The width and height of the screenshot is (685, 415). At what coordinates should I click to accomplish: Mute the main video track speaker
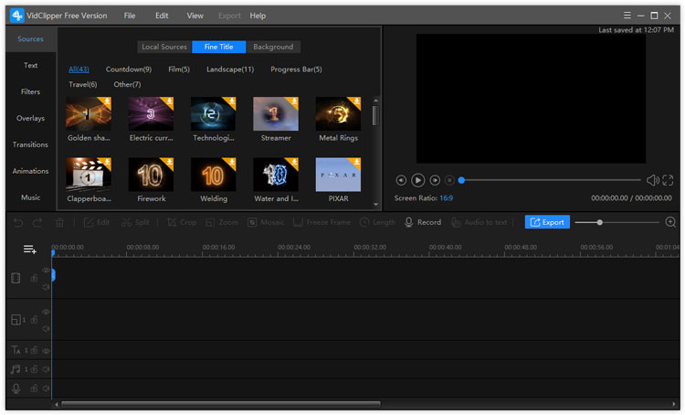pyautogui.click(x=46, y=287)
